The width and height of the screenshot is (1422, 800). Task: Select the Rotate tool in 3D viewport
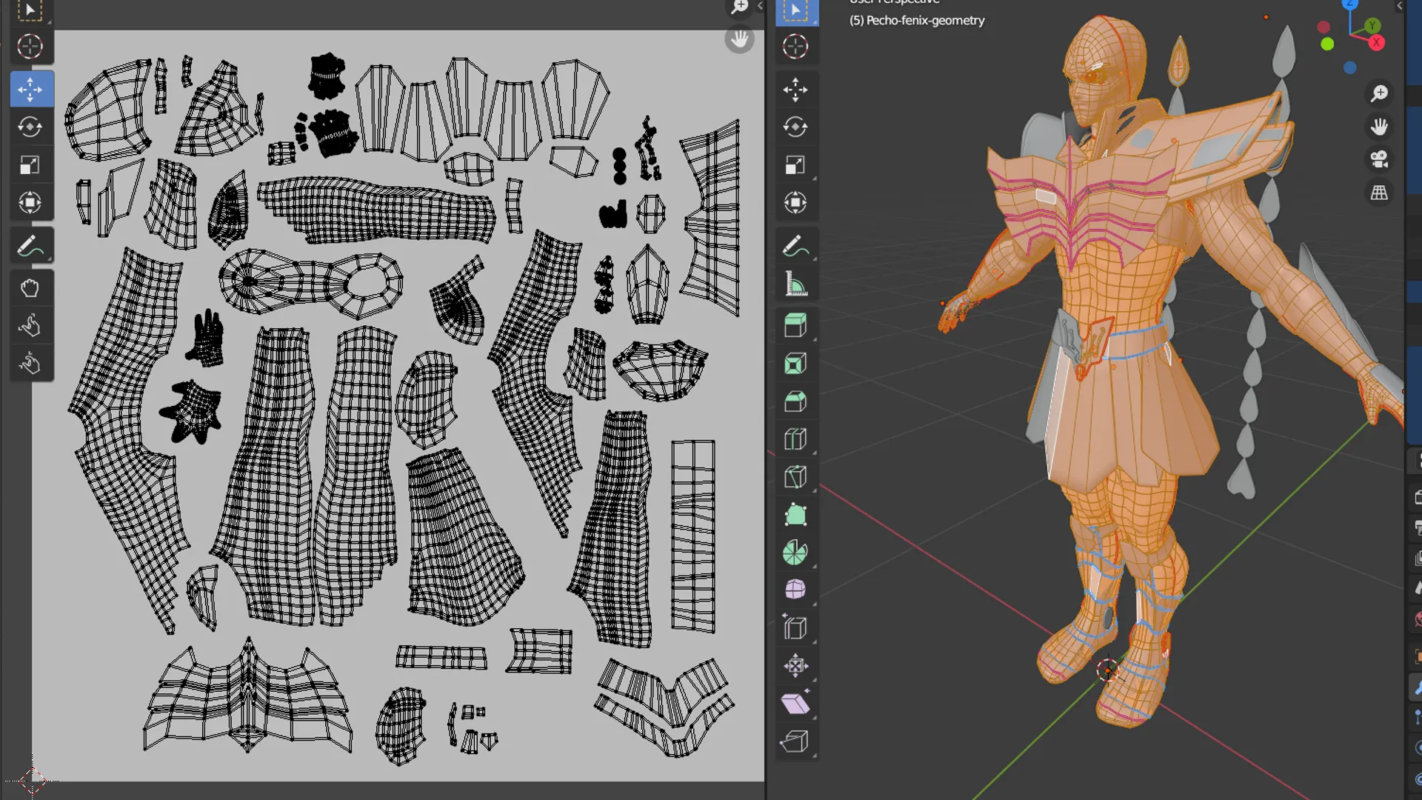[796, 127]
